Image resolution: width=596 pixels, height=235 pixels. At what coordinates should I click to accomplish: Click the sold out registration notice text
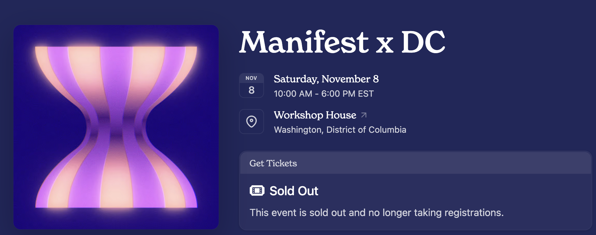[376, 213]
